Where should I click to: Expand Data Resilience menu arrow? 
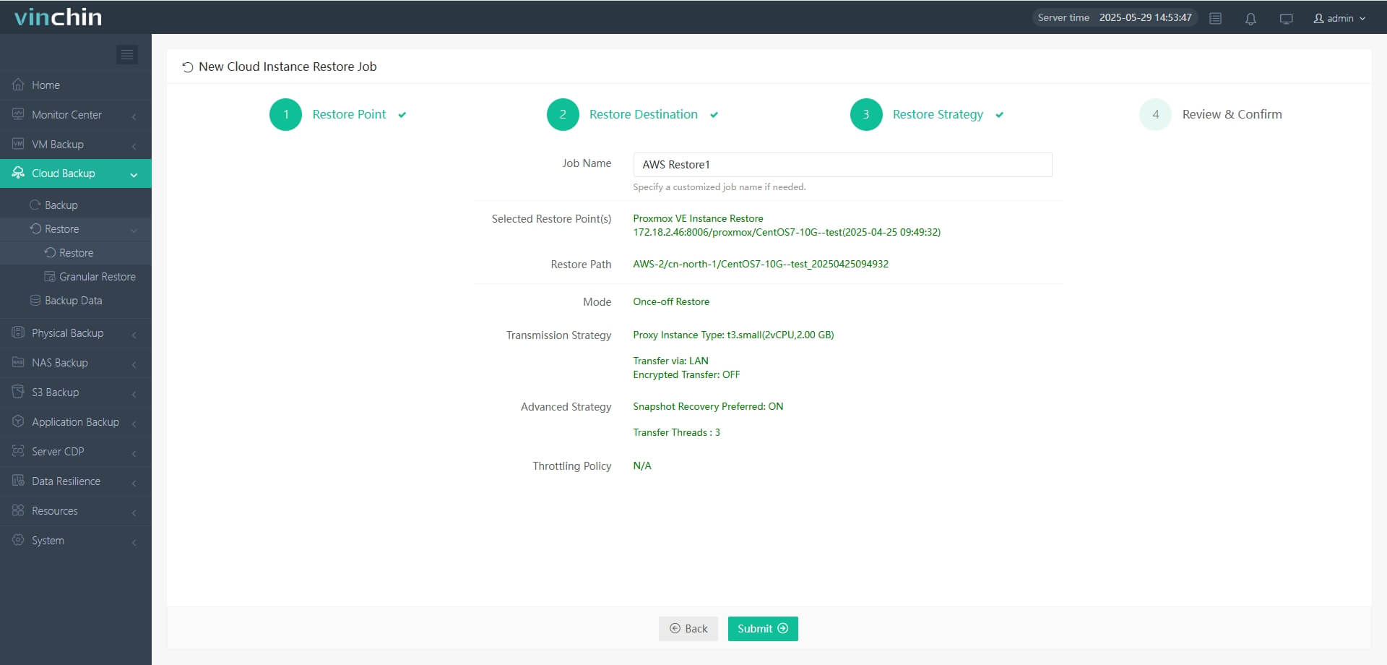pos(134,482)
